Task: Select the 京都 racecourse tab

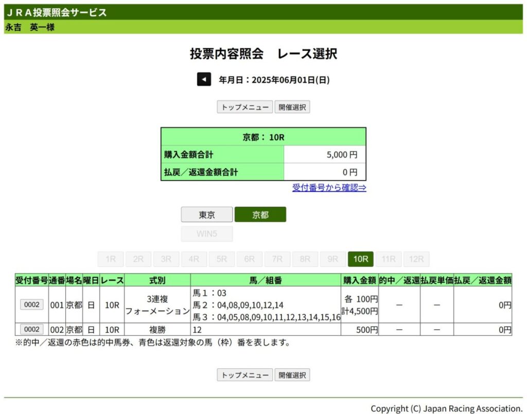Action: tap(260, 215)
